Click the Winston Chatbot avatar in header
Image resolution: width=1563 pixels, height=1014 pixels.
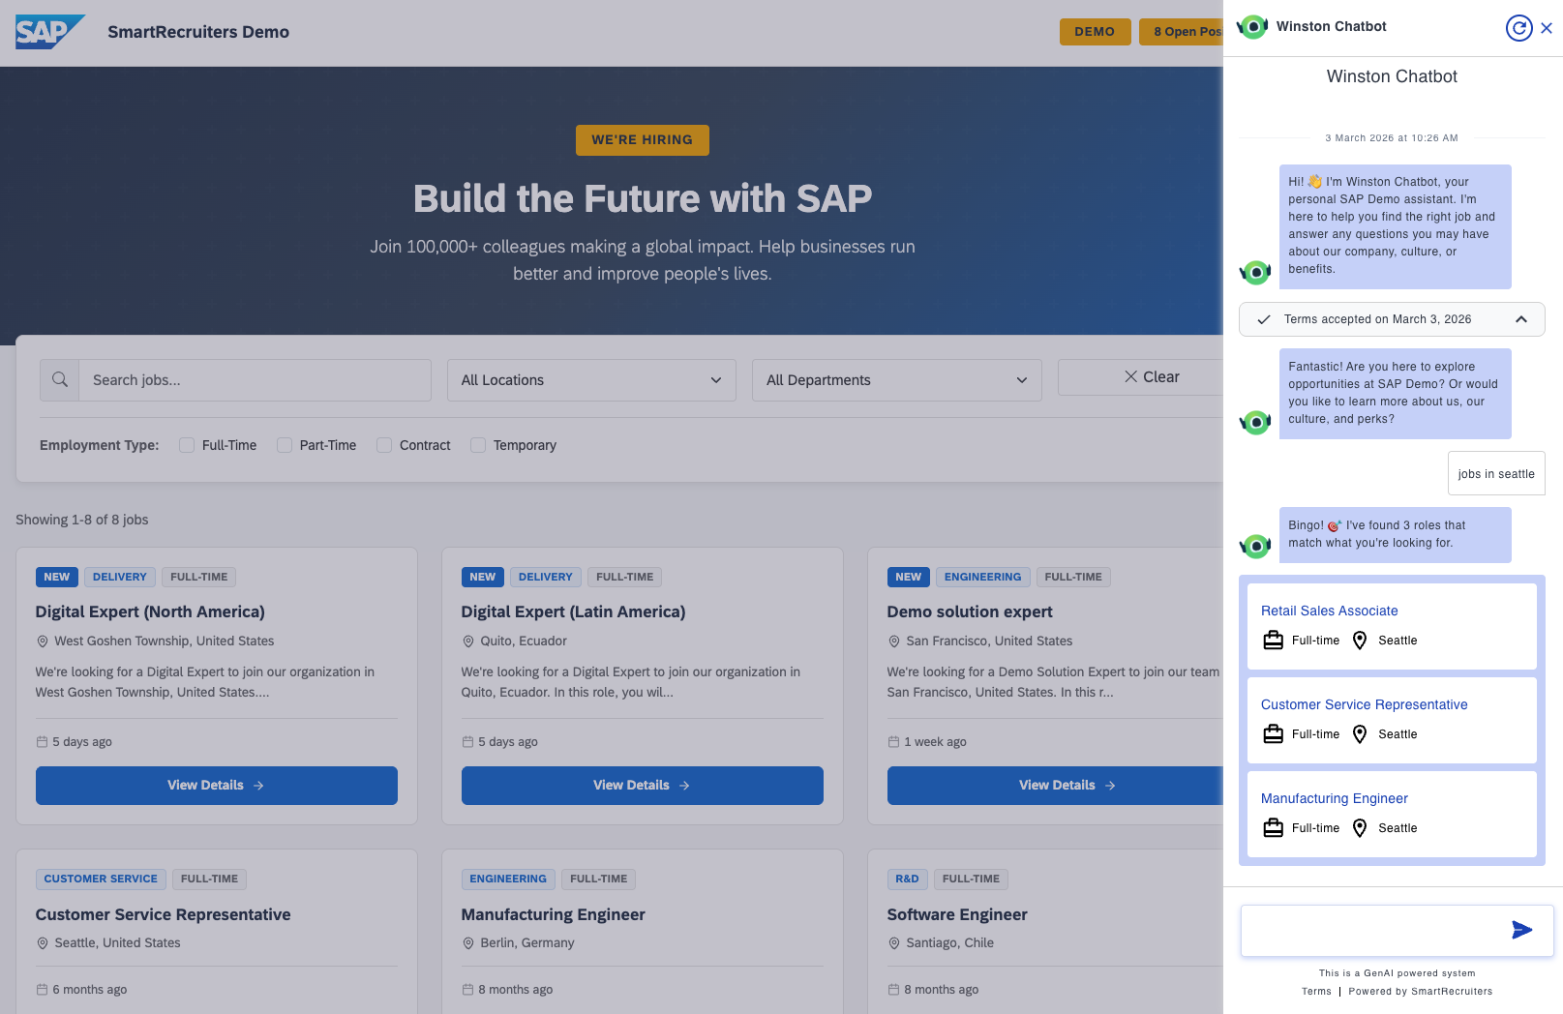1253,27
